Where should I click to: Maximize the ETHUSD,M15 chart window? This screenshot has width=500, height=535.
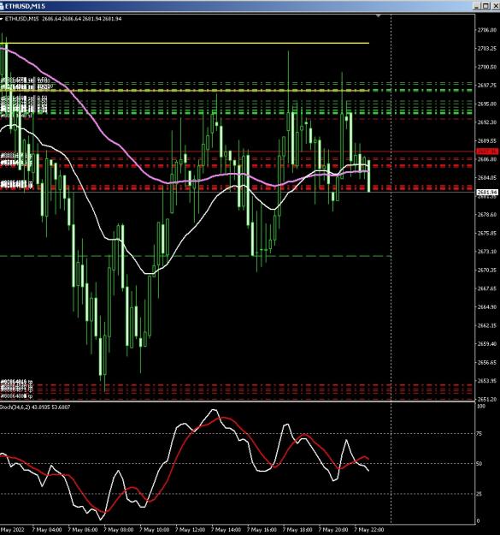(485, 6)
